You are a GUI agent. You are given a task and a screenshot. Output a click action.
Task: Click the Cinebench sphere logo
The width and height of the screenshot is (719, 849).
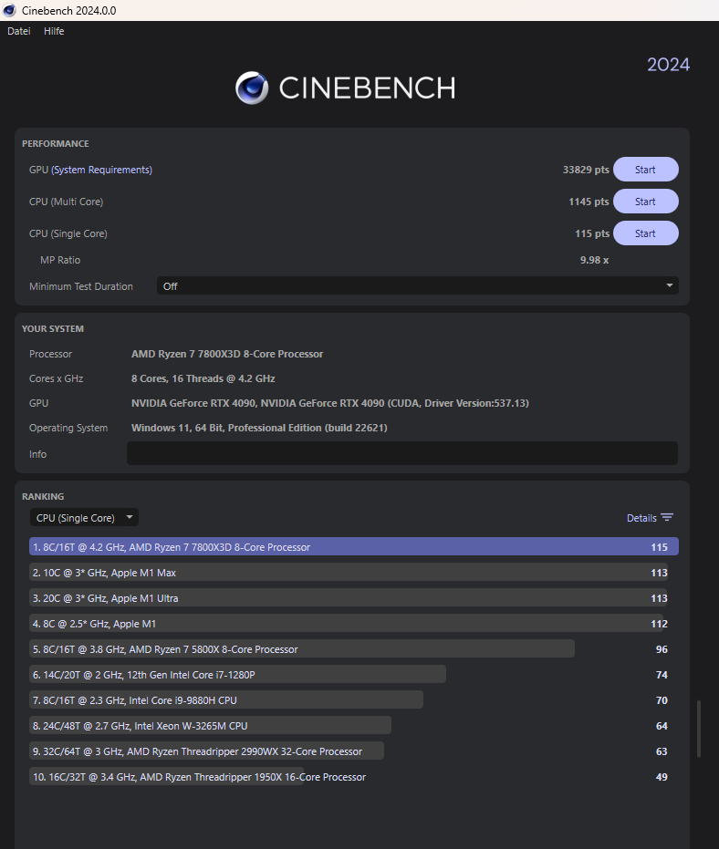(x=252, y=88)
